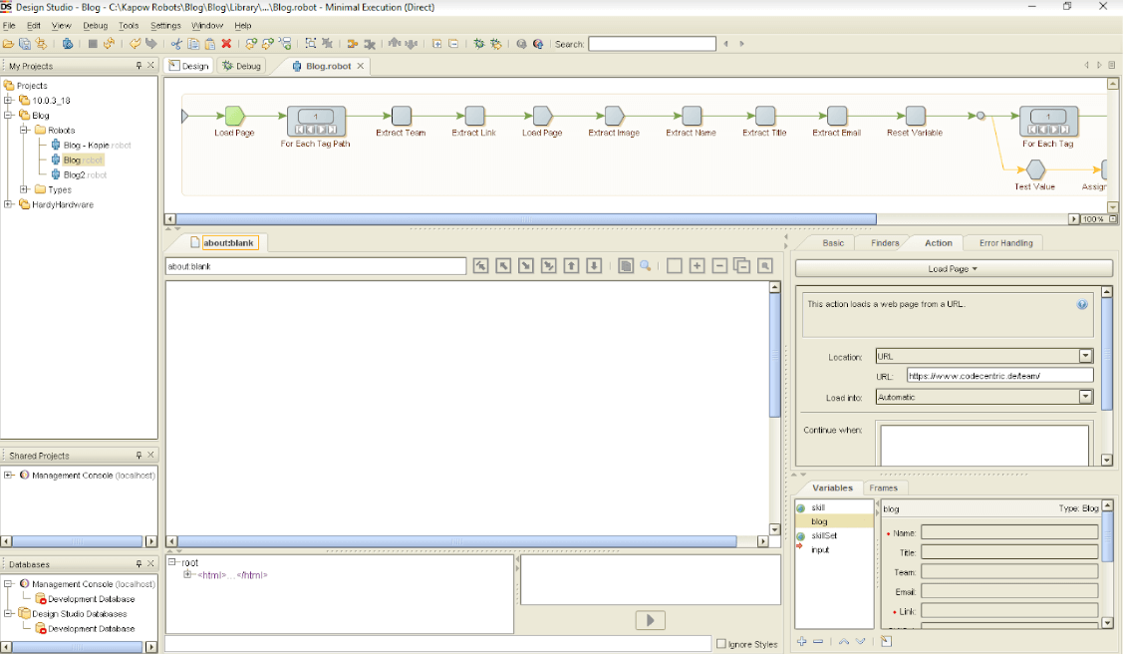Open the Debug menu
This screenshot has height=654, width=1123.
click(x=95, y=25)
